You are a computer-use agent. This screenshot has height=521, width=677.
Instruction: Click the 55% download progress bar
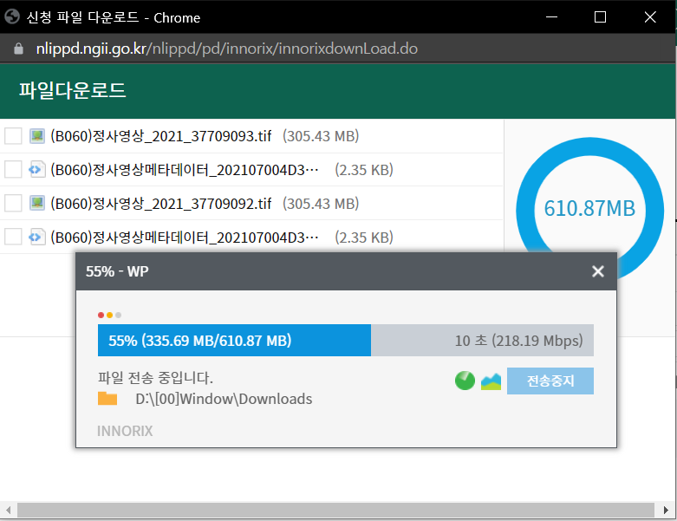pos(345,340)
